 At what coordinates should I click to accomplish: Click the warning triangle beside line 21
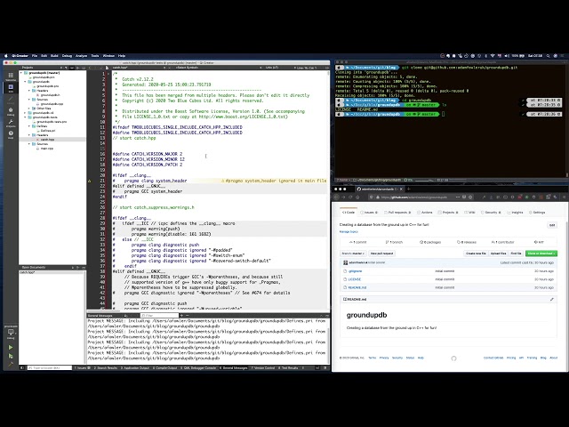89,181
